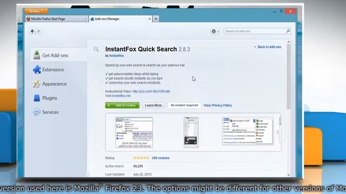Click the forward navigation arrow

click(38, 31)
